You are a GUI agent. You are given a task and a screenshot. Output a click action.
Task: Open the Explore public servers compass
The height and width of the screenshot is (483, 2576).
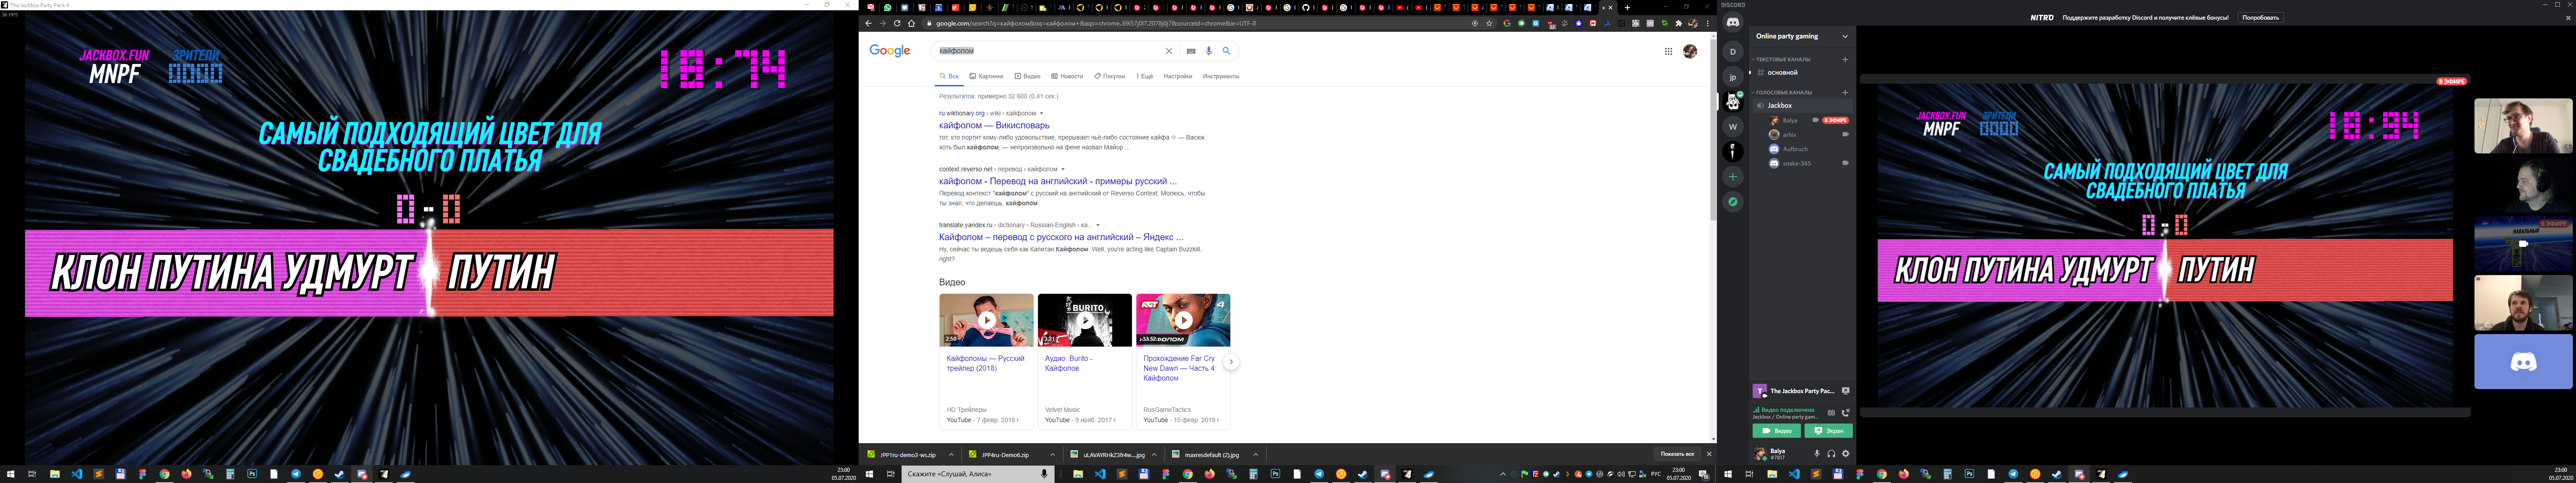click(1733, 202)
